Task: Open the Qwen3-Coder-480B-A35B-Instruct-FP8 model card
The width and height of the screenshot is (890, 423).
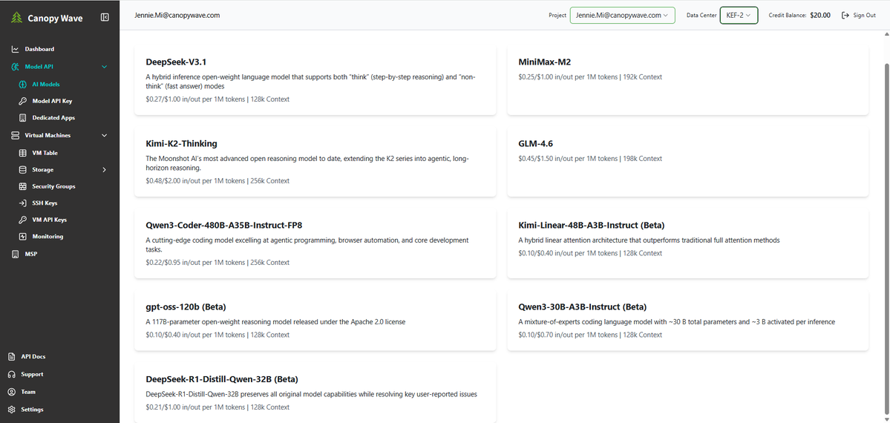Action: click(x=315, y=243)
